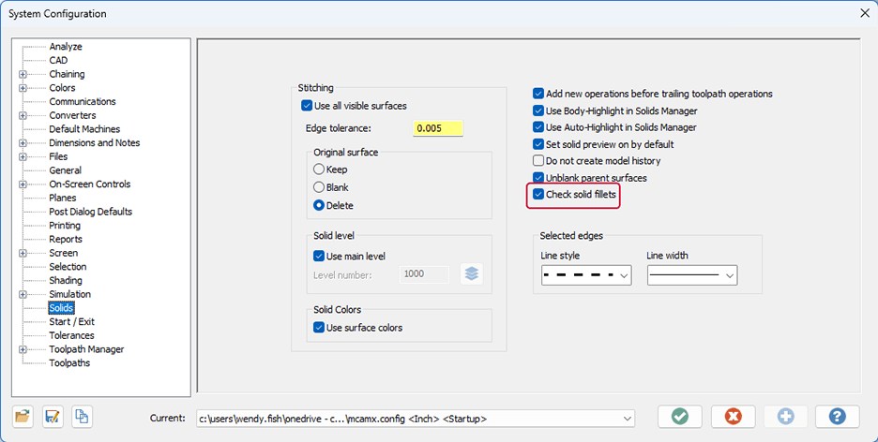Open the Line style dropdown
This screenshot has height=442, width=878.
(x=586, y=275)
